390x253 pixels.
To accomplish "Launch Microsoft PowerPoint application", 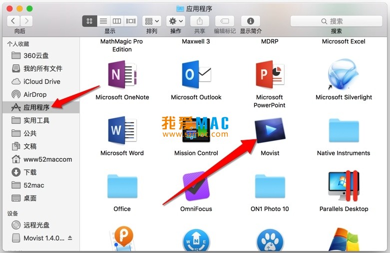I will pos(270,75).
